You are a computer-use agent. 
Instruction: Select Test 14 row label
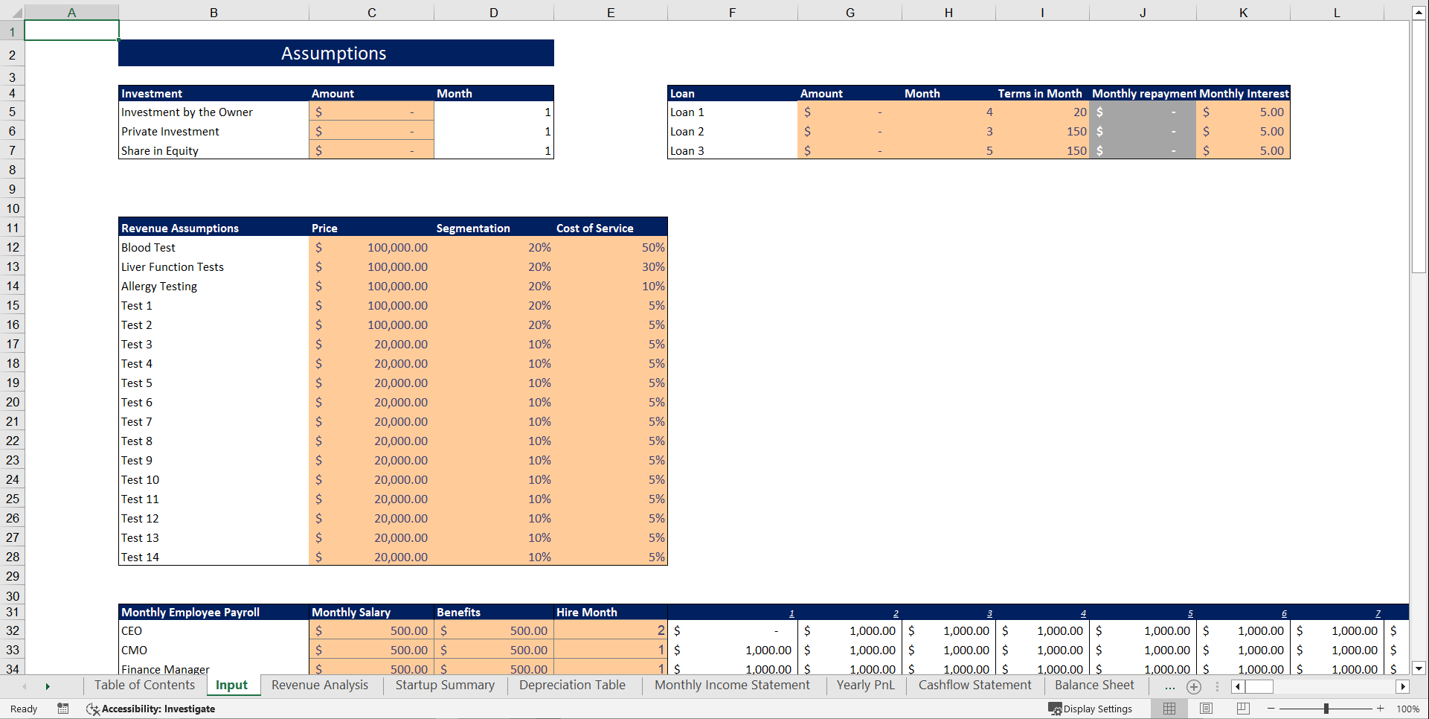pos(213,557)
